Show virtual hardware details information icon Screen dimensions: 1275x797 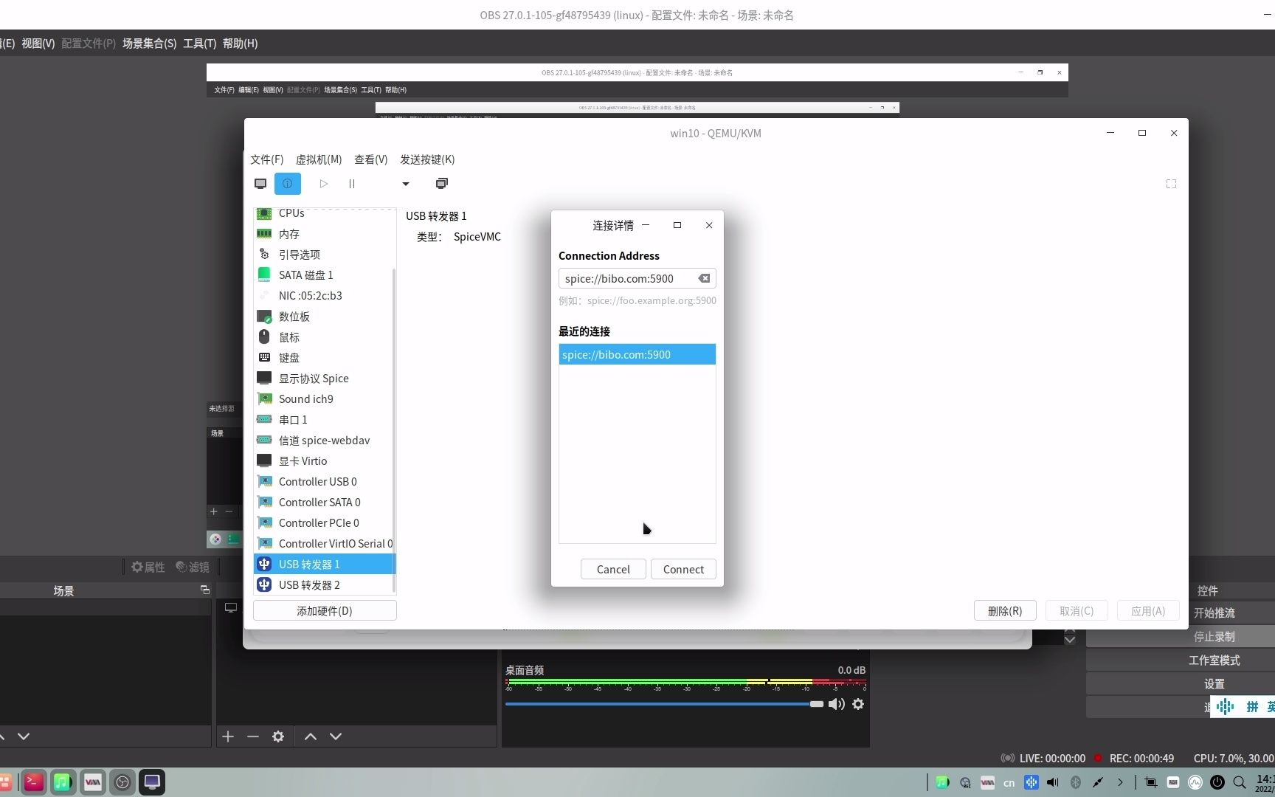pyautogui.click(x=287, y=184)
